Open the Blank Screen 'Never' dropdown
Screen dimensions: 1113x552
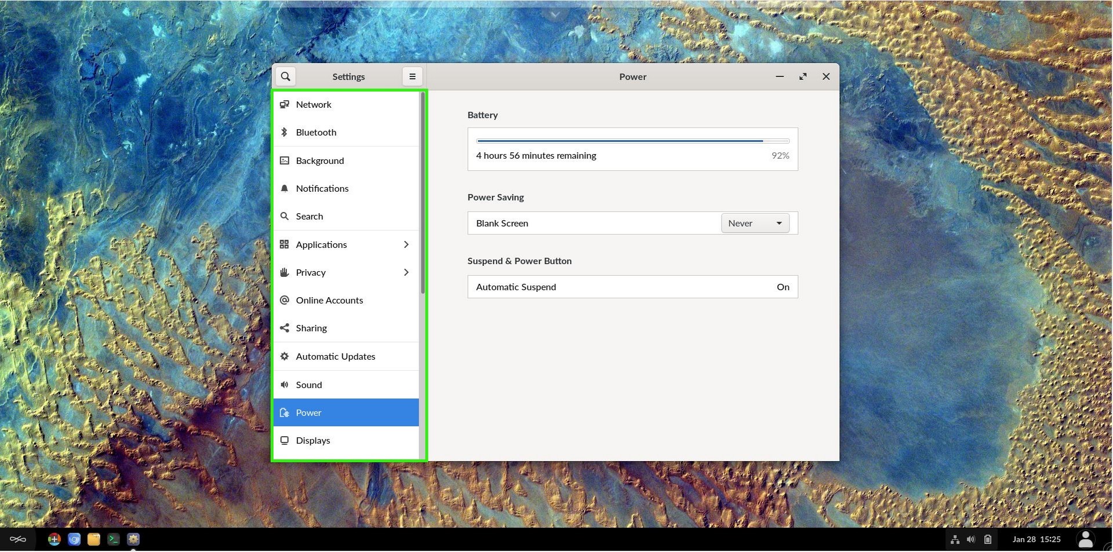pyautogui.click(x=755, y=223)
